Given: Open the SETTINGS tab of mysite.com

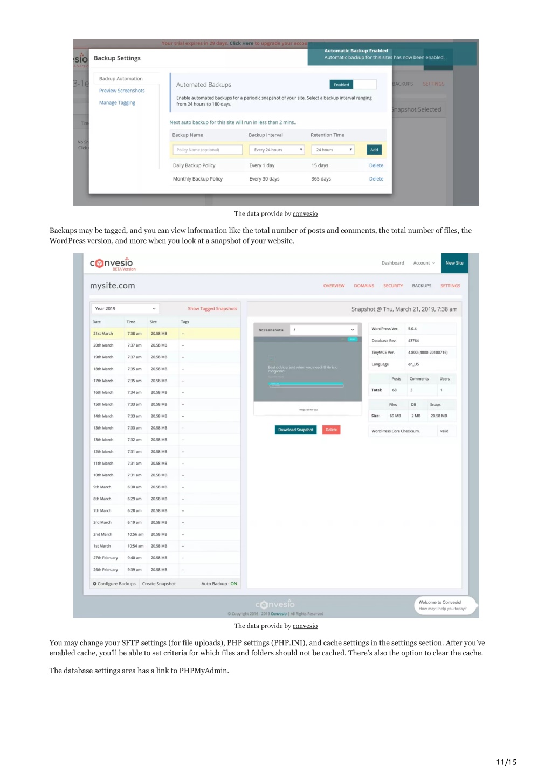Looking at the screenshot, I should pyautogui.click(x=450, y=286).
